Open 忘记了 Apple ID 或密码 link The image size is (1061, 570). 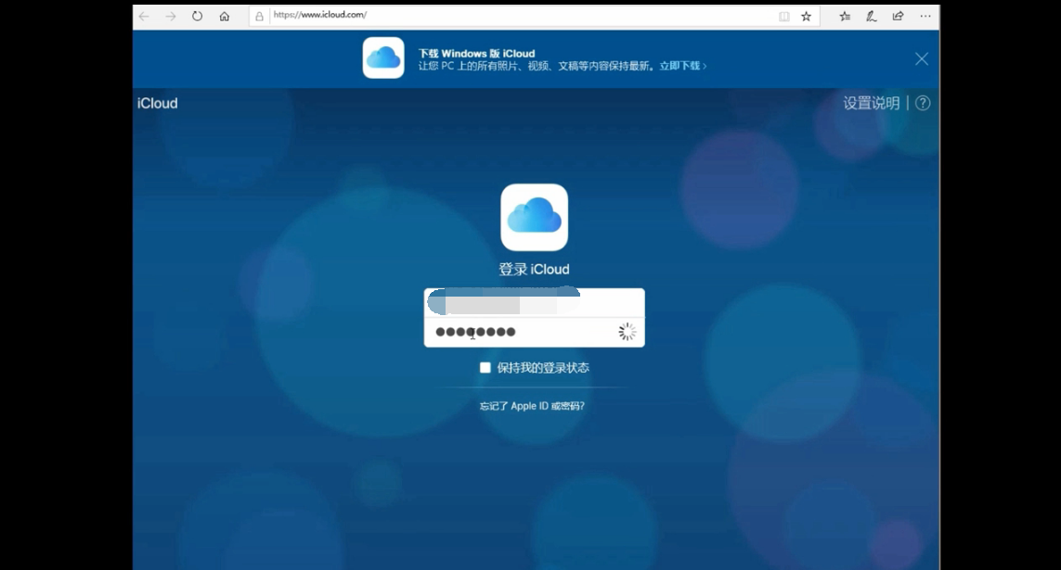(532, 406)
